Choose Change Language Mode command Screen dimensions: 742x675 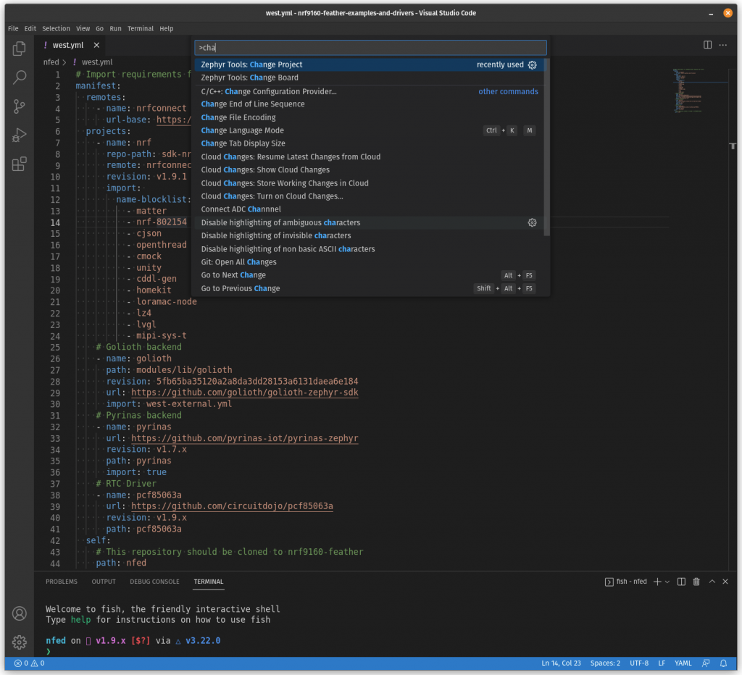pos(370,130)
